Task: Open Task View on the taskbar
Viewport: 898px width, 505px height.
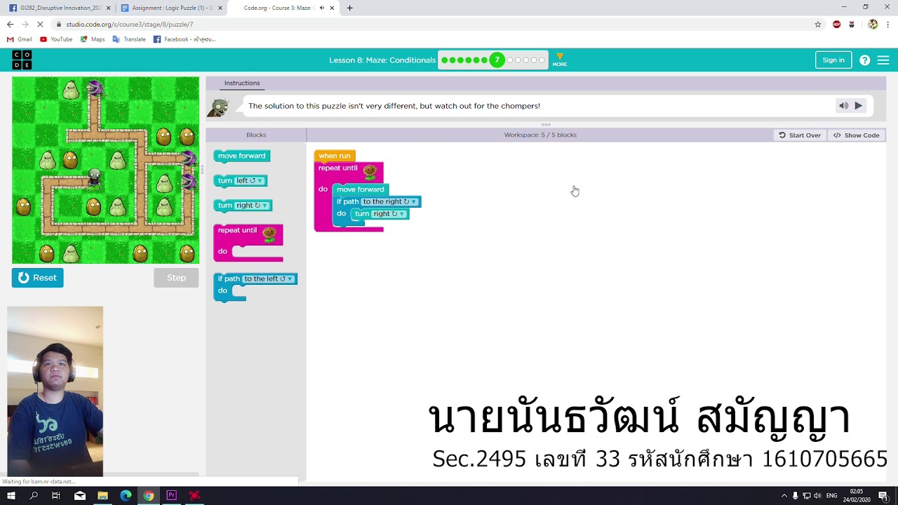Action: 56,496
